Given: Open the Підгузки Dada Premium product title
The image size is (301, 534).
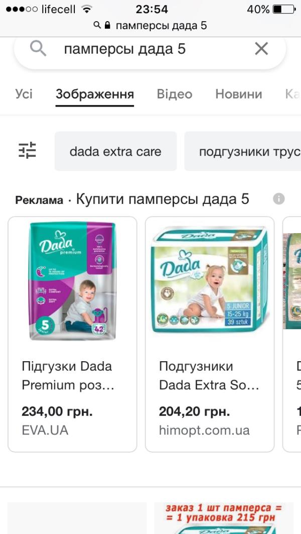Looking at the screenshot, I should pos(68,376).
